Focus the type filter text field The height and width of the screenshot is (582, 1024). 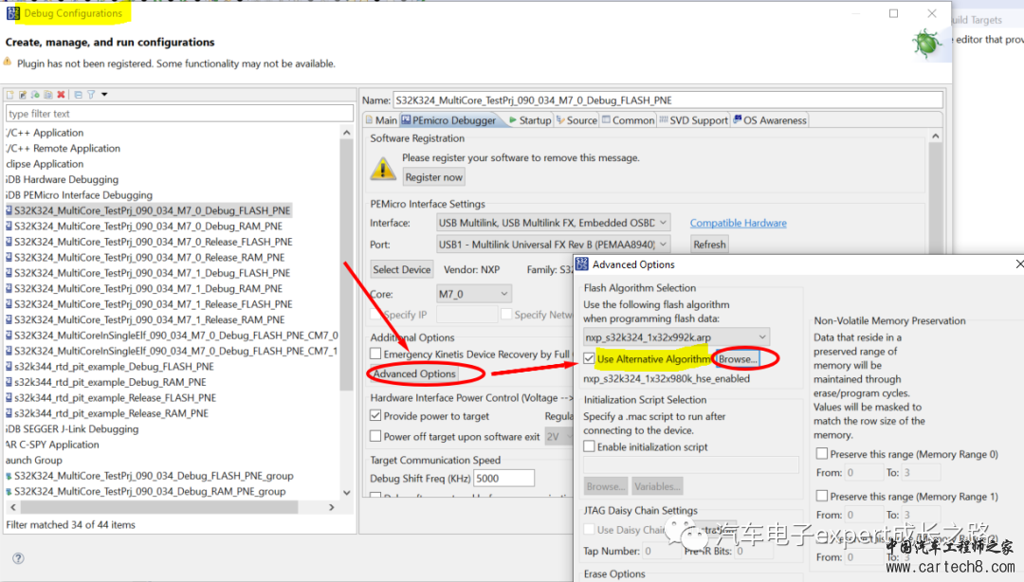pos(179,114)
